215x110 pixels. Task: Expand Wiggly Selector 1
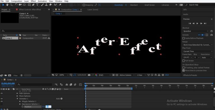[x=20, y=101]
